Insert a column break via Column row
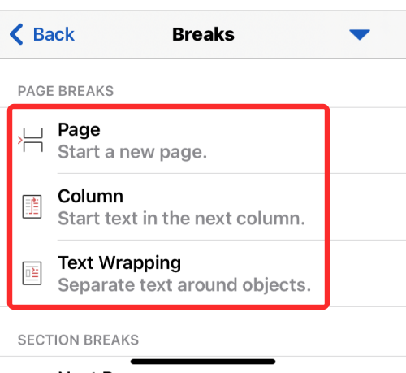Image resolution: width=406 pixels, height=373 pixels. (203, 206)
